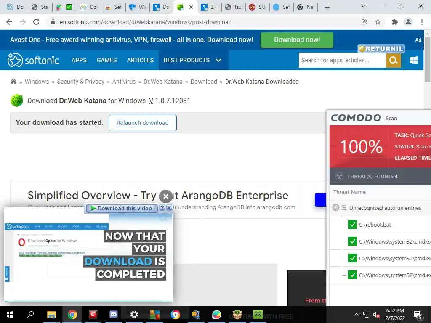Switch to the 'Sta' browser tab

click(x=40, y=7)
